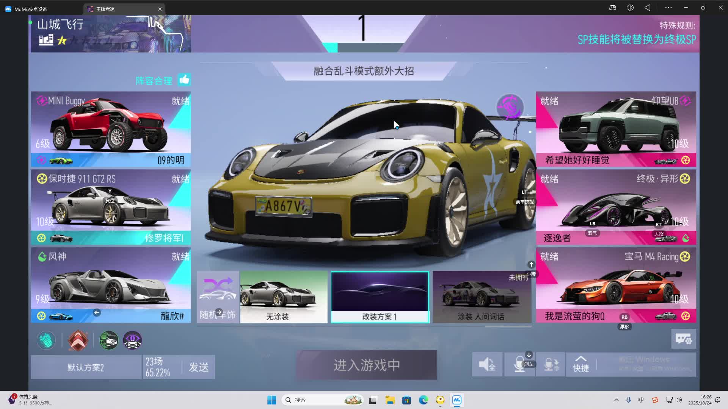The width and height of the screenshot is (728, 409).
Task: Open the chat settings icon
Action: [683, 339]
